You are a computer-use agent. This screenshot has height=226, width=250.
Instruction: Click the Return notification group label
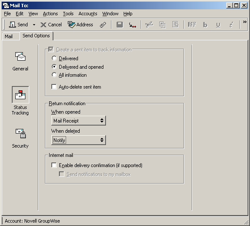point(67,103)
